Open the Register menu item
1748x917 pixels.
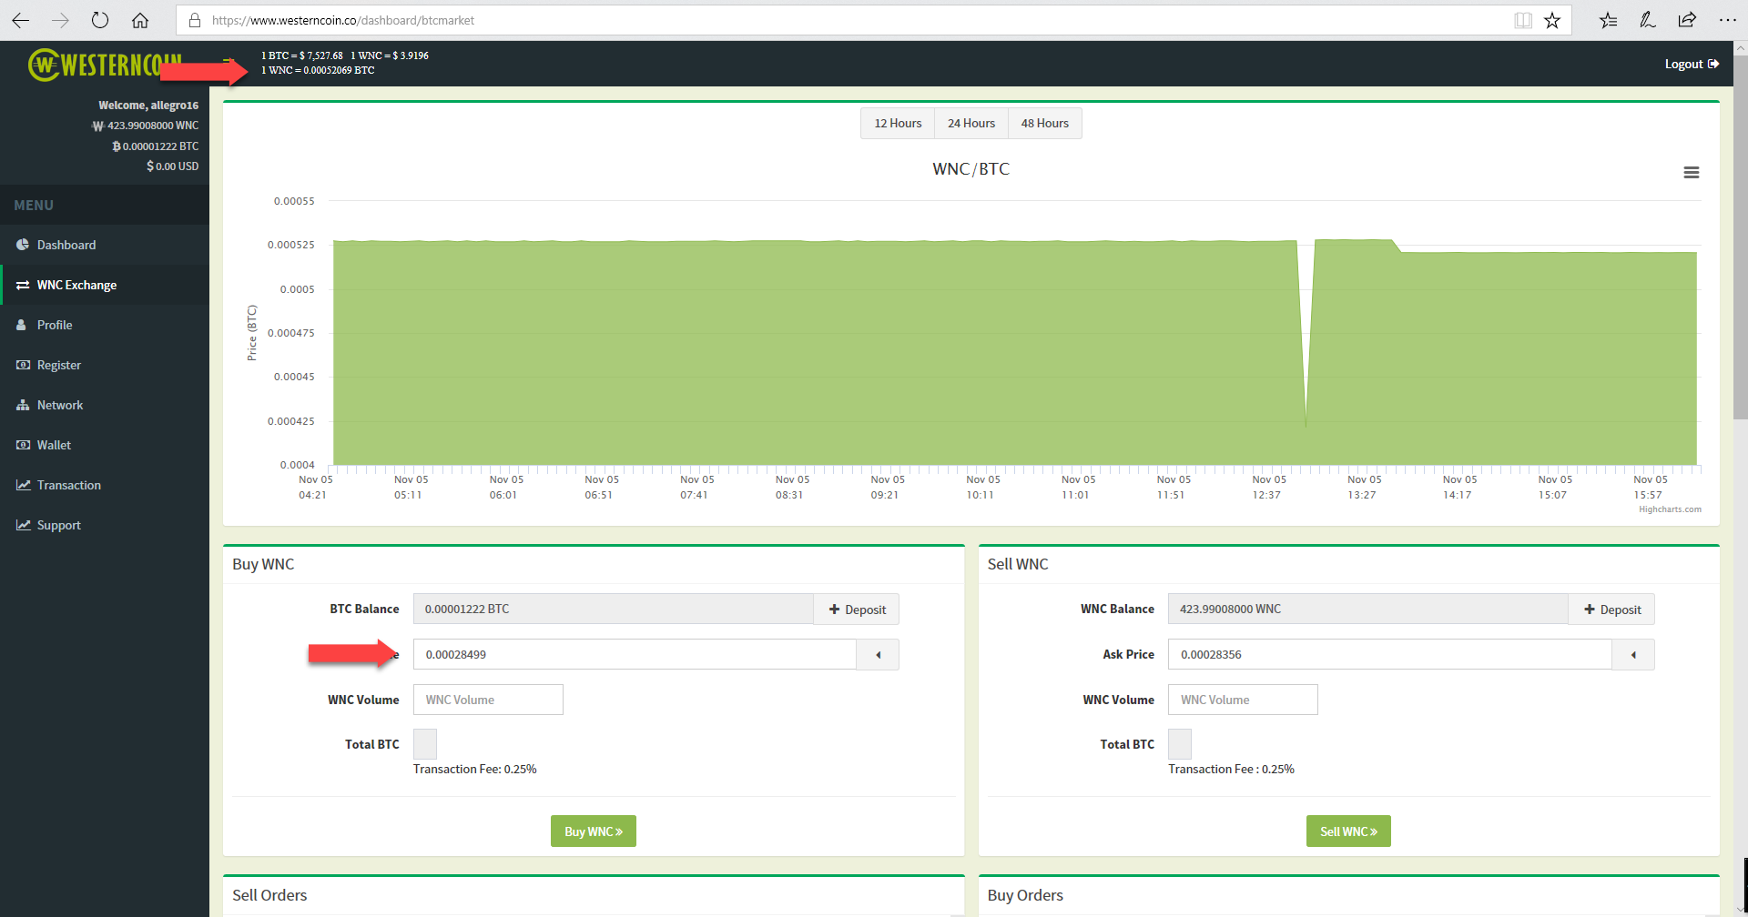click(105, 365)
